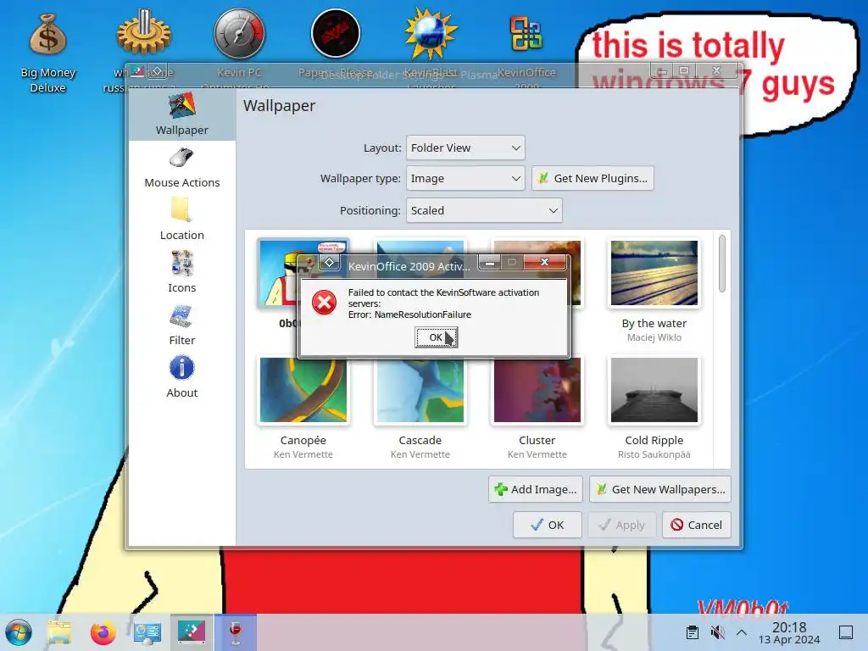This screenshot has height=651, width=868.
Task: Pick the Cold Ripple wallpaper
Action: pyautogui.click(x=654, y=390)
